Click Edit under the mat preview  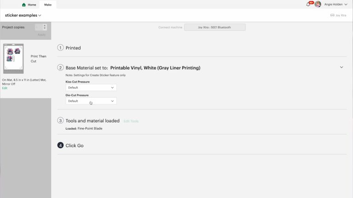(x=5, y=88)
